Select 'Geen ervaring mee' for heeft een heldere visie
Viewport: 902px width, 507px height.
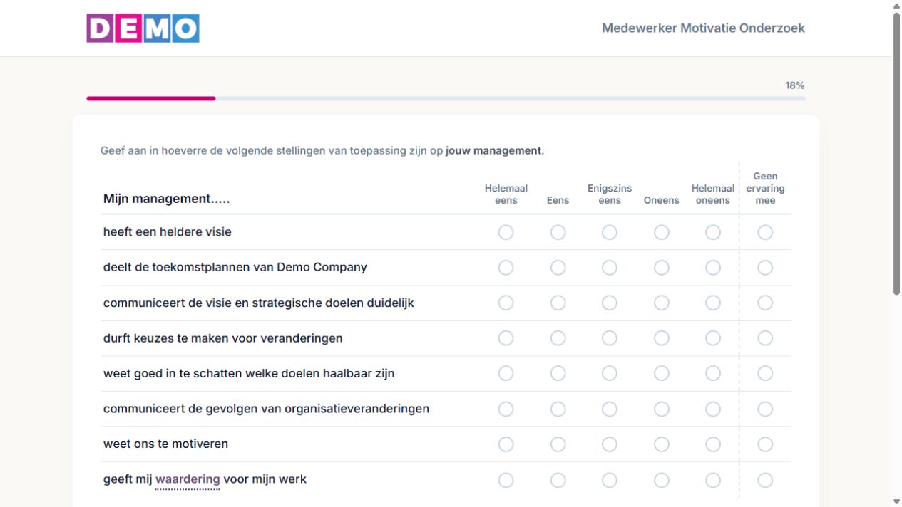coord(765,232)
